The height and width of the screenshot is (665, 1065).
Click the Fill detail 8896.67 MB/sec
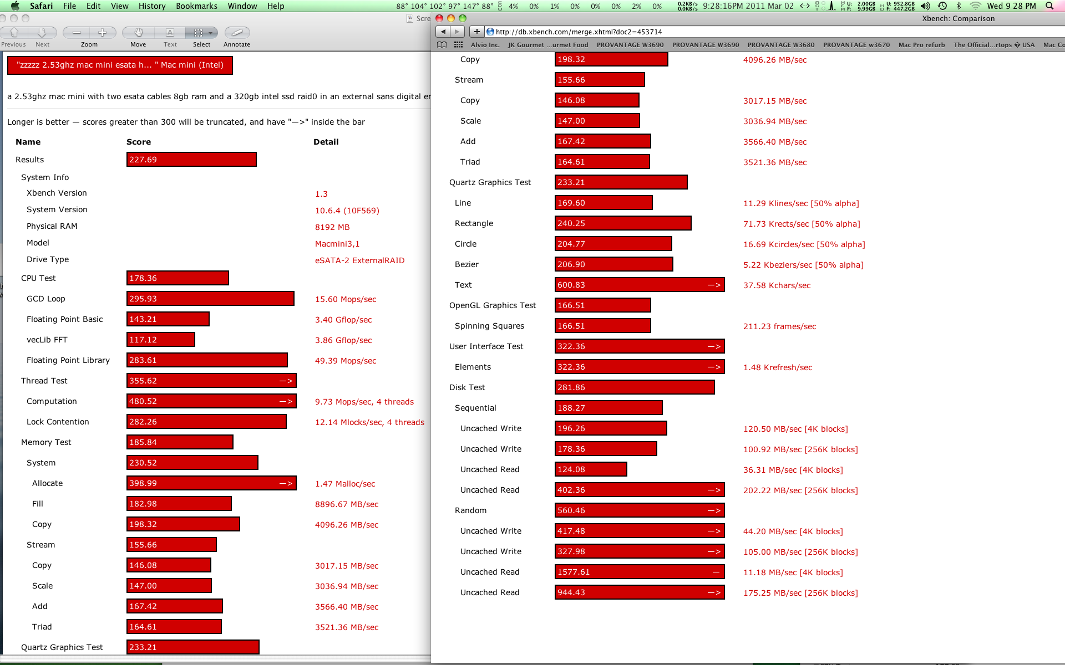[x=347, y=504]
